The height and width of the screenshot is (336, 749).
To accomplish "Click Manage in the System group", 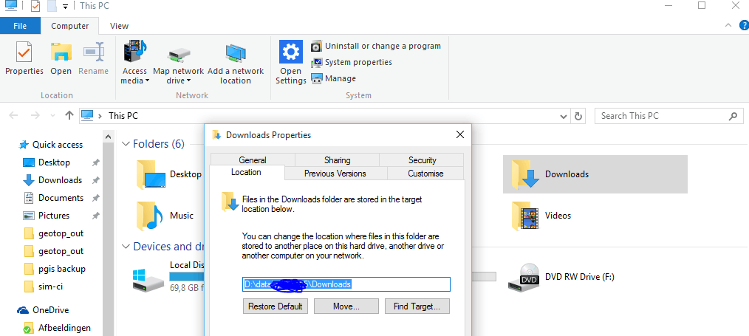I will pyautogui.click(x=333, y=79).
